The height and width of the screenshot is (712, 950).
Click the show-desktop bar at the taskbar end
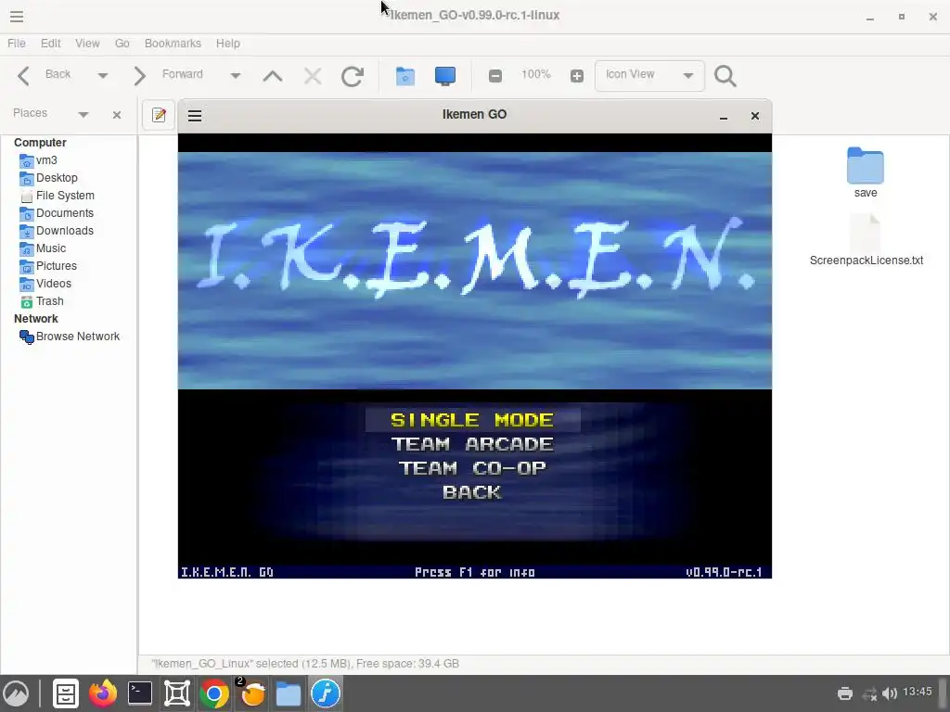point(943,693)
